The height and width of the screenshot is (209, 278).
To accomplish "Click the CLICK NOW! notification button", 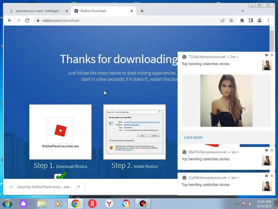I will (193, 137).
